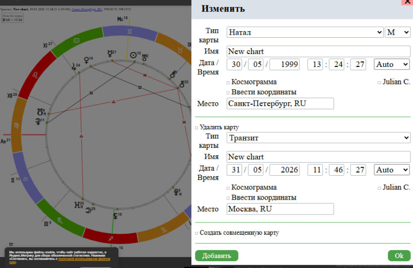Toggle first chart's Julian C. checkbox
The image size is (413, 268).
pos(379,82)
